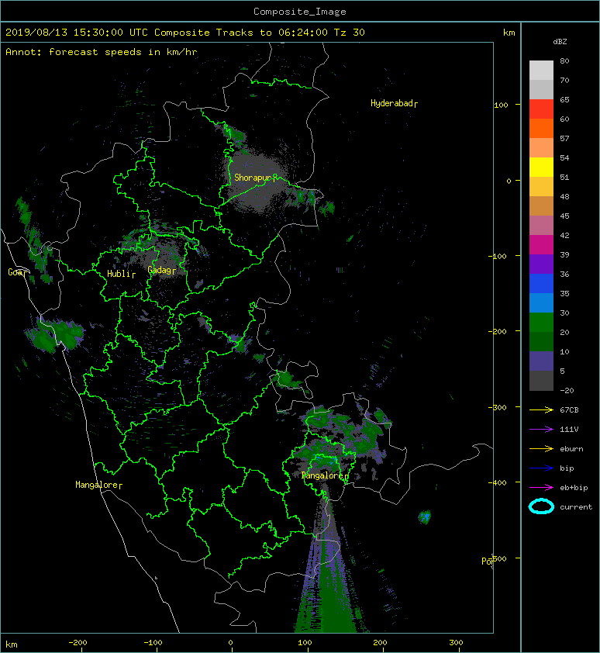Click the y-axis tick label -200
Screen dimensions: 600x653
tap(498, 331)
